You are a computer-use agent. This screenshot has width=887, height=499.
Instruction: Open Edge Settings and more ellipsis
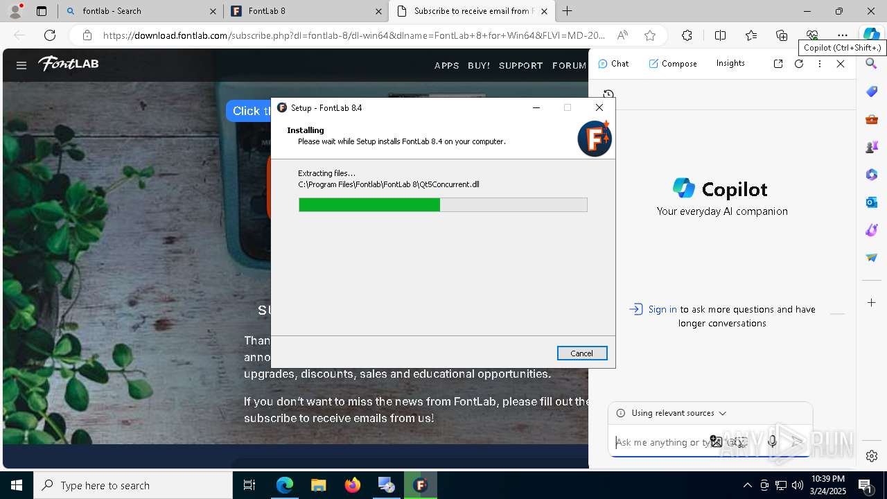(843, 35)
